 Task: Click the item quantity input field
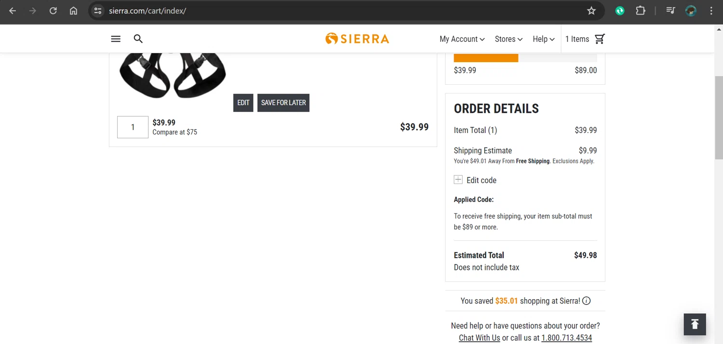pyautogui.click(x=133, y=127)
